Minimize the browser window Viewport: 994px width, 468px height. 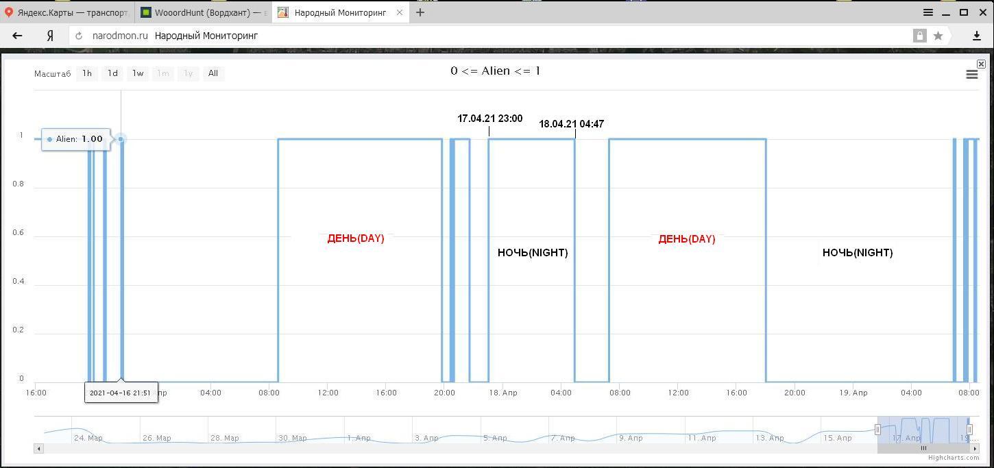tap(946, 12)
